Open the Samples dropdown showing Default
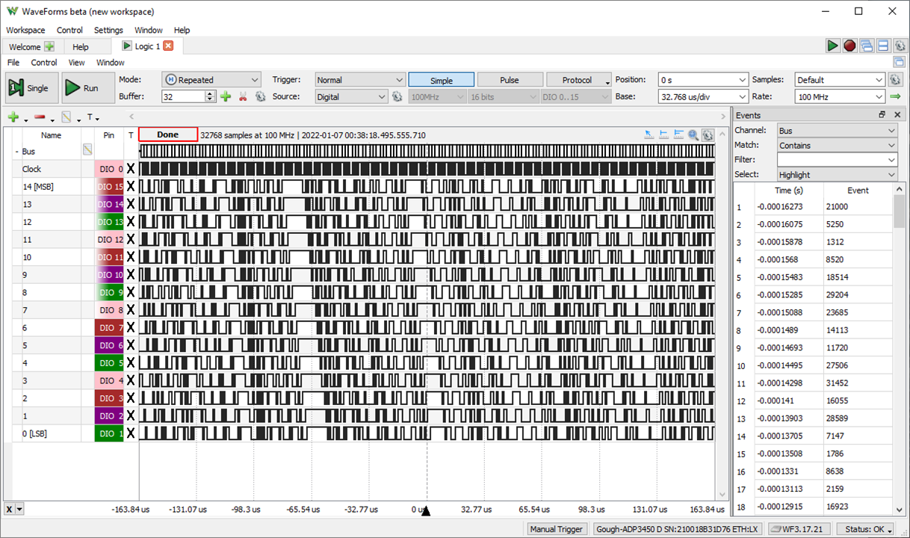Image resolution: width=910 pixels, height=538 pixels. point(840,80)
